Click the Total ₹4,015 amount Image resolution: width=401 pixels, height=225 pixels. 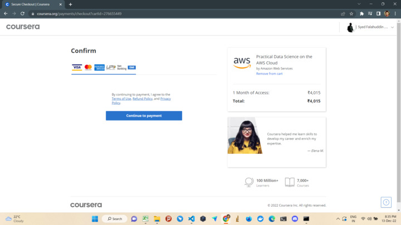314,101
